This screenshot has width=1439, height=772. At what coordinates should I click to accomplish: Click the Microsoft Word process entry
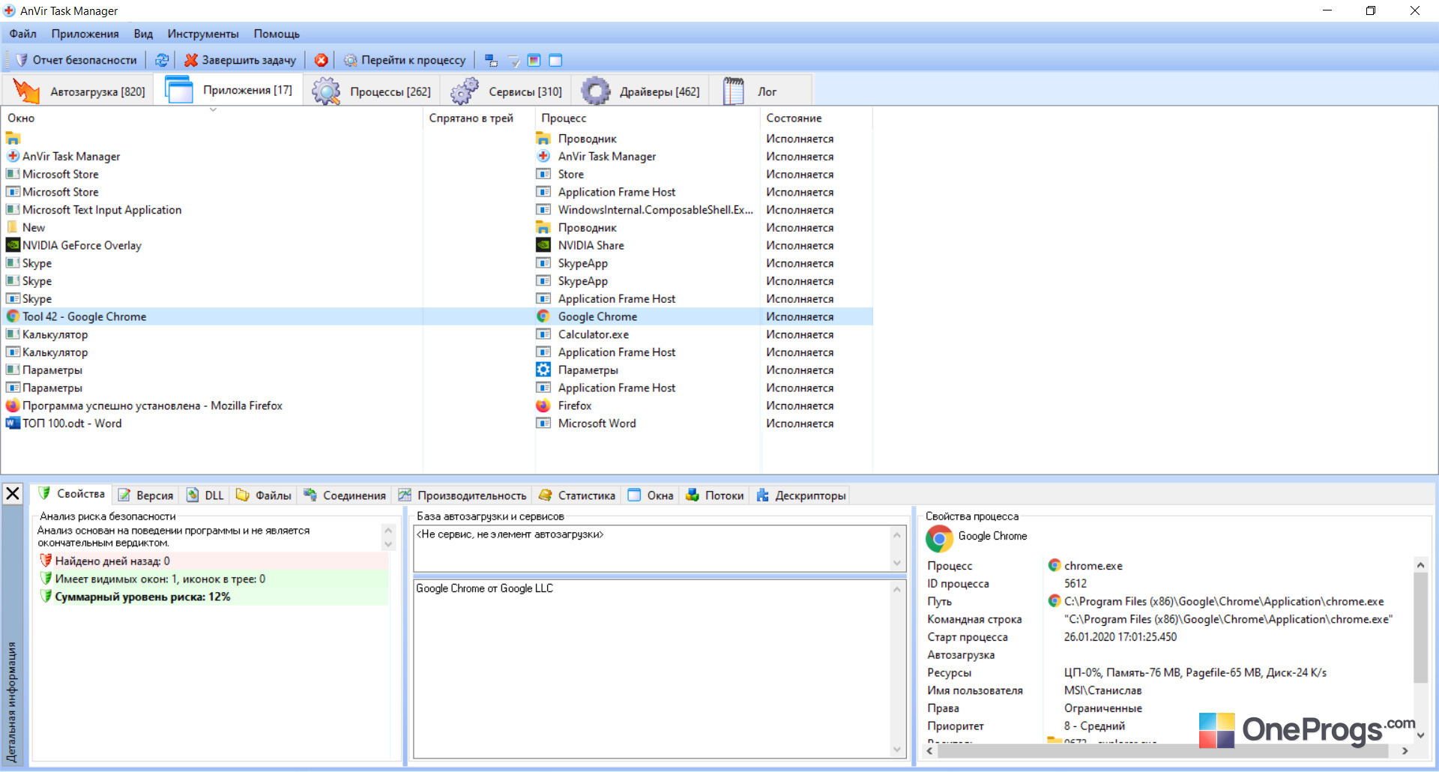[597, 423]
